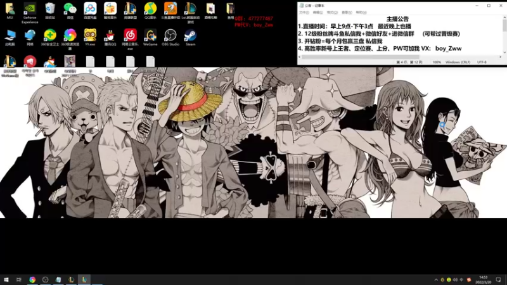Show hidden system tray icons

tap(436, 280)
